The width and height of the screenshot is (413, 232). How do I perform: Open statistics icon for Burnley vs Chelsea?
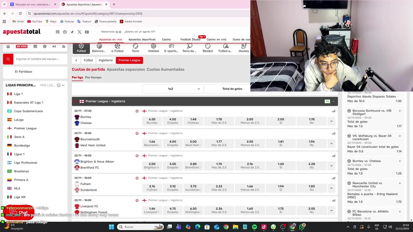tap(334, 111)
